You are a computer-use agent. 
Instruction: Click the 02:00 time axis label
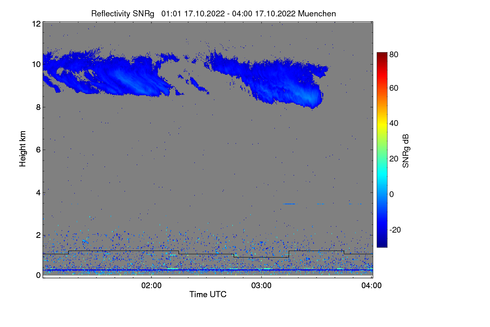151,286
